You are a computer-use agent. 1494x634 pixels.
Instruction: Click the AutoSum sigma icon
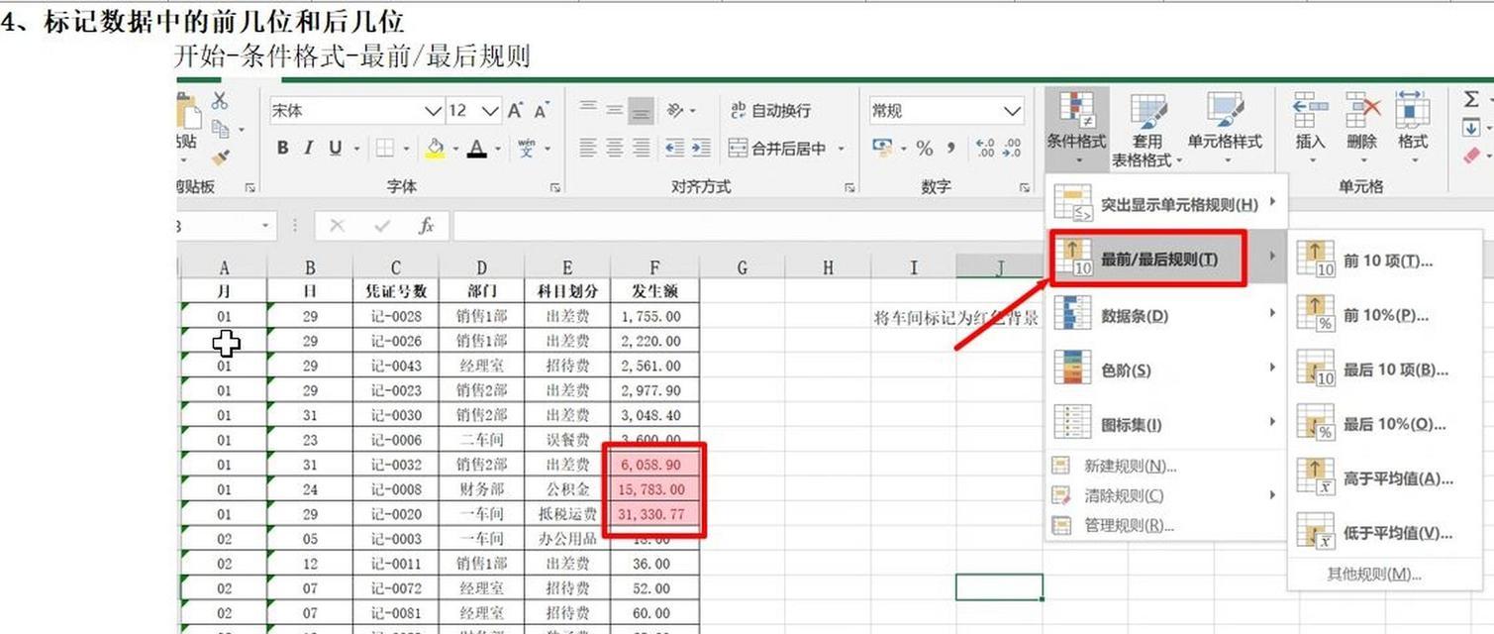pos(1471,99)
